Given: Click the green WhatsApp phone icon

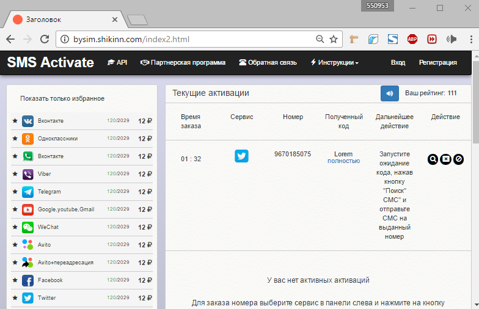Looking at the screenshot, I should 27,156.
